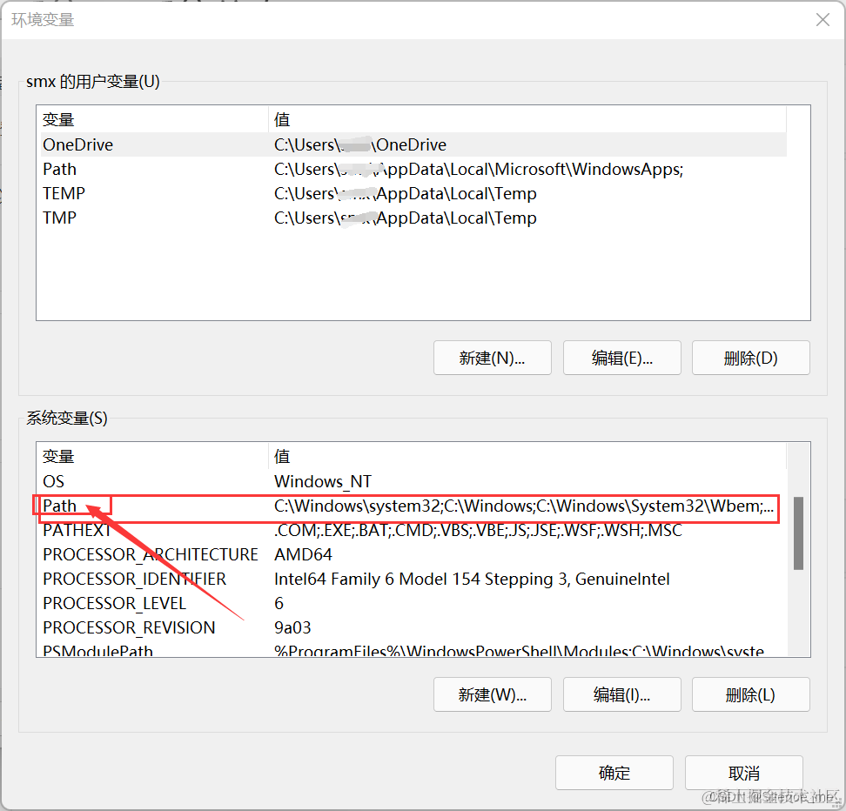Close the 环境变量 dialog

[x=822, y=20]
